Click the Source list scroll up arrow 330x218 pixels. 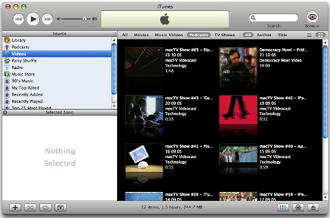114,40
